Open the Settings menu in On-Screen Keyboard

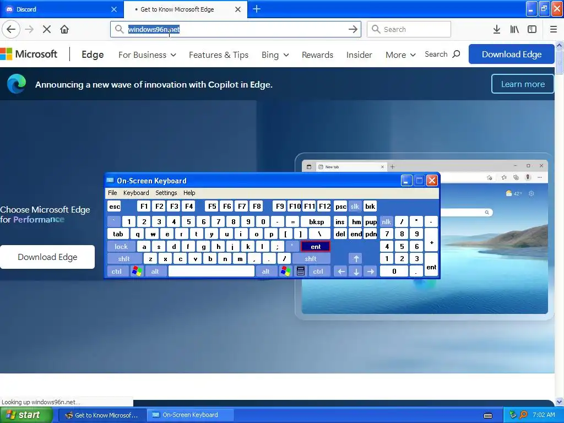(x=166, y=193)
